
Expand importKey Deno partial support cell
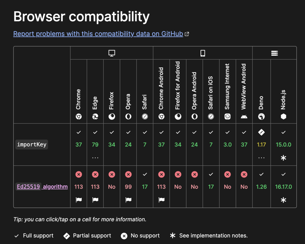(261, 145)
